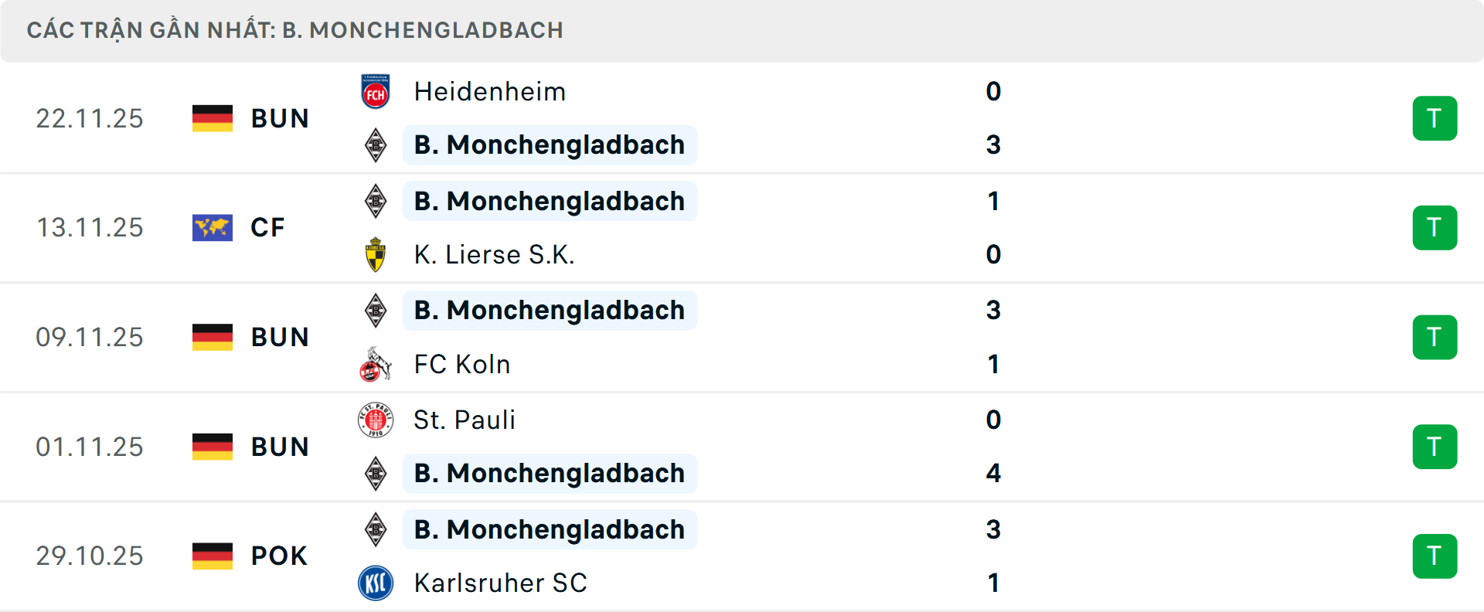Open the B. Monchengladbach team link in the Koln match

pyautogui.click(x=543, y=310)
